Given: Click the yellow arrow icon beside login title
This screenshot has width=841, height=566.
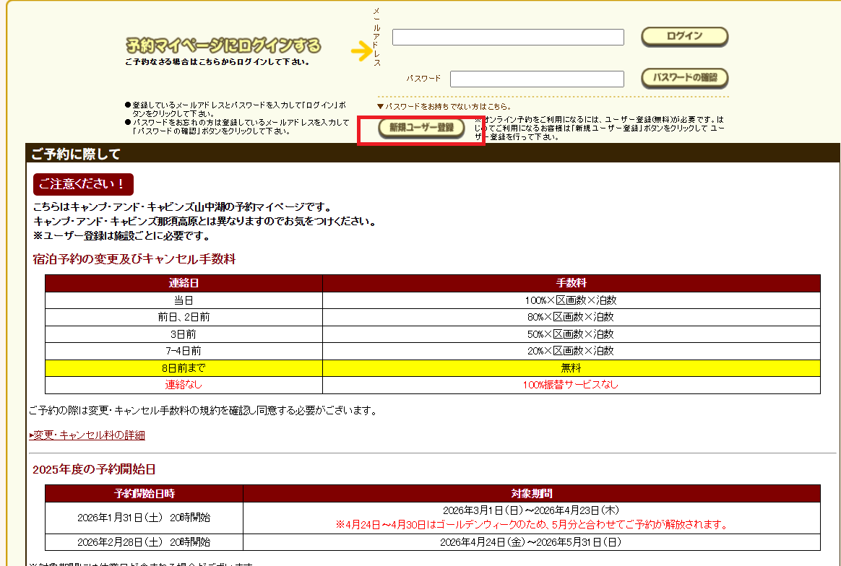Looking at the screenshot, I should click(x=361, y=51).
